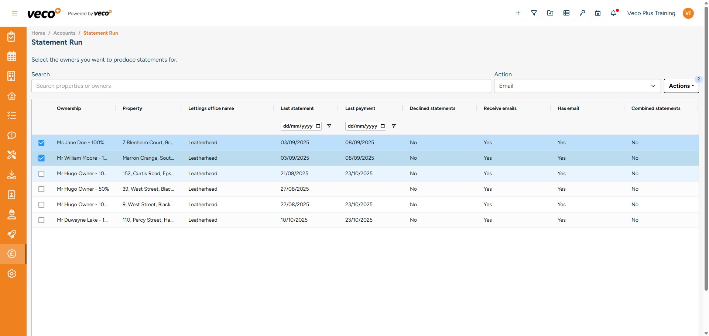Click inside the properties search field
This screenshot has width=709, height=336.
point(258,86)
